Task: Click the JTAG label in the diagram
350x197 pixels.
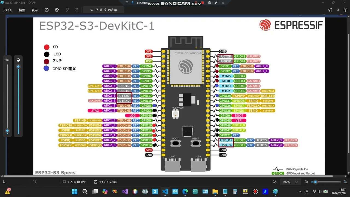Action: click(x=95, y=111)
